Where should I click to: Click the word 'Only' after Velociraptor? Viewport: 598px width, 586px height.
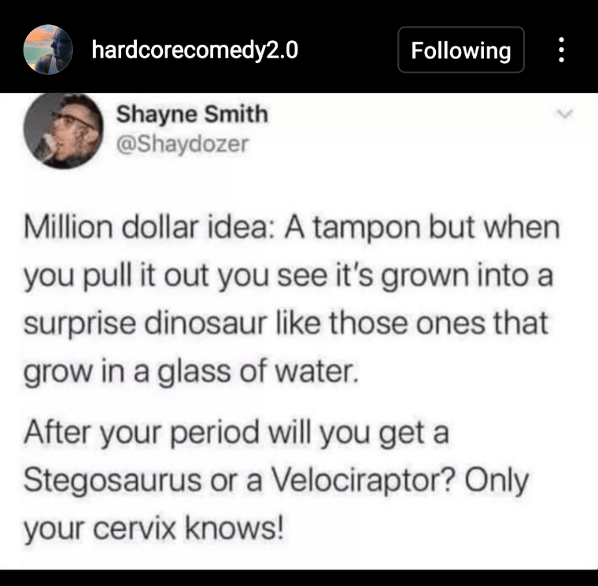point(496,481)
